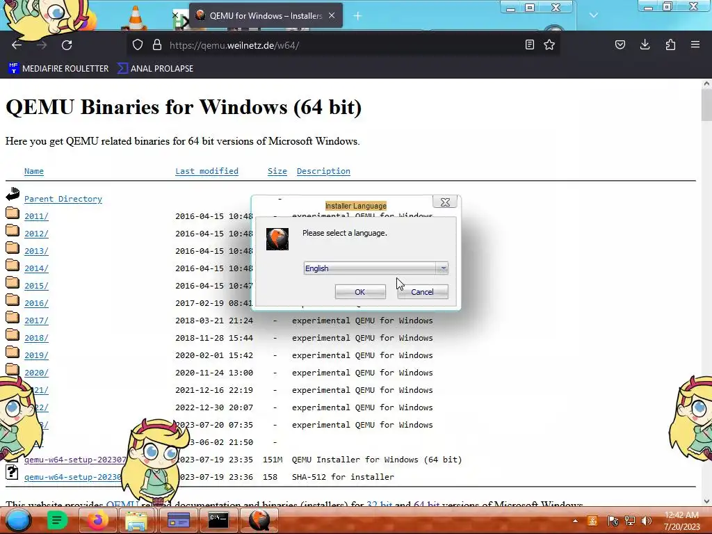712x534 pixels.
Task: Open MEDIAFIRE ROULETTER bookmark
Action: coord(58,69)
